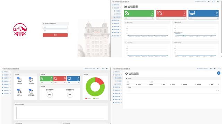The image size is (222, 124).
Task: Open the 审批中 meetings icon
Action: (19, 81)
